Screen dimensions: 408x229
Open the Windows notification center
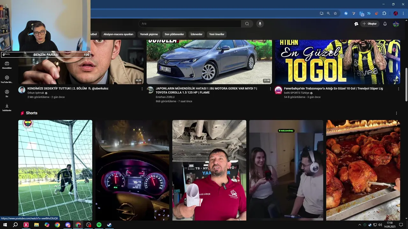[x=401, y=225]
